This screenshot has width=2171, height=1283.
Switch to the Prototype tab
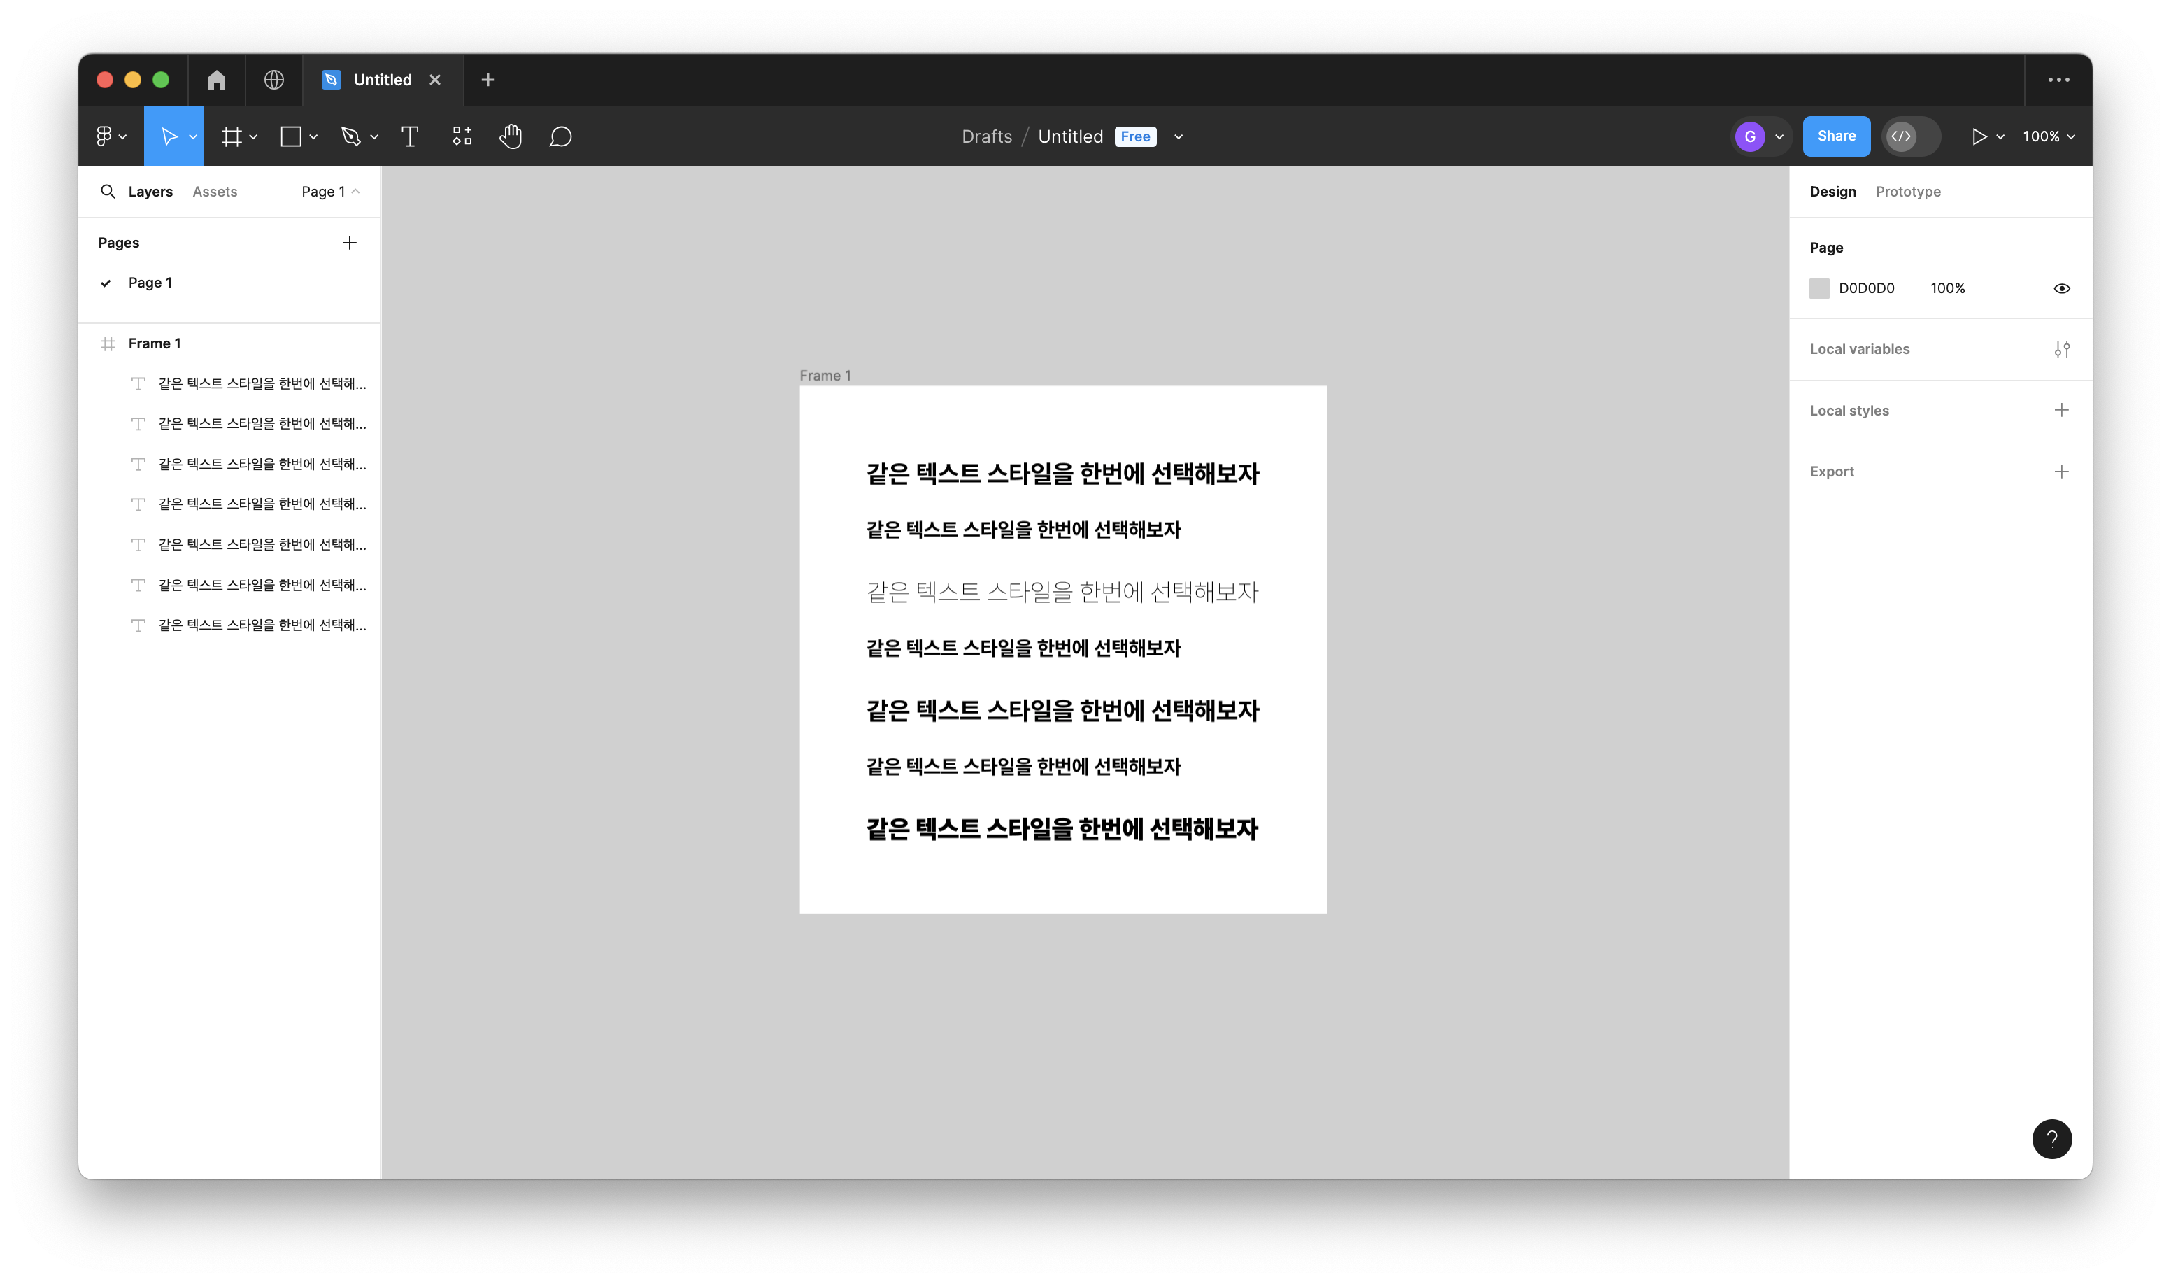tap(1907, 192)
